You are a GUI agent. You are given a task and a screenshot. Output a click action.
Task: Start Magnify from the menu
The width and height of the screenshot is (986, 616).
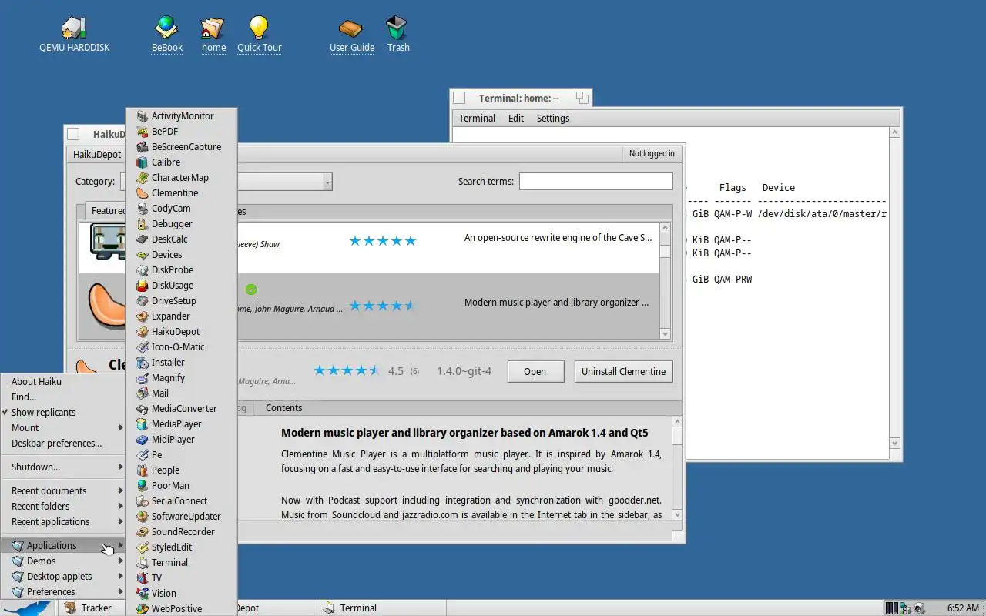(181, 377)
